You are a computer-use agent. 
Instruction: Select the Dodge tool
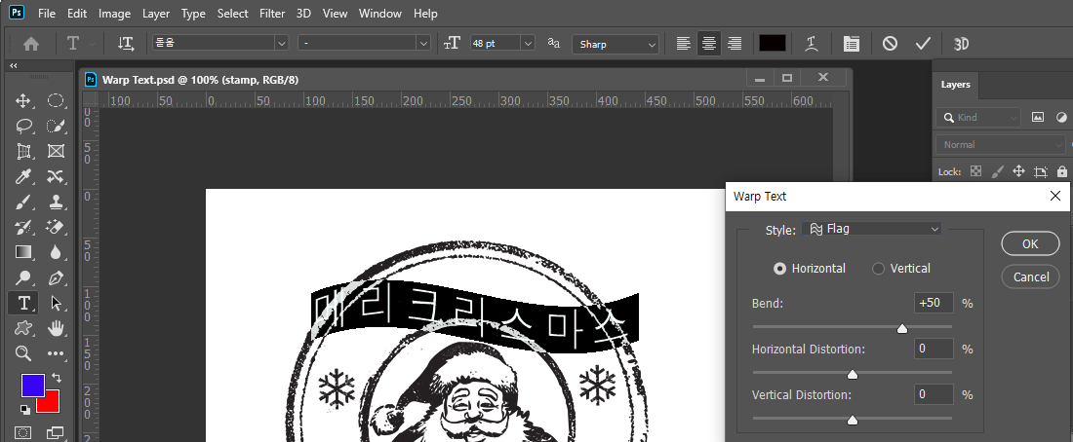(x=23, y=277)
